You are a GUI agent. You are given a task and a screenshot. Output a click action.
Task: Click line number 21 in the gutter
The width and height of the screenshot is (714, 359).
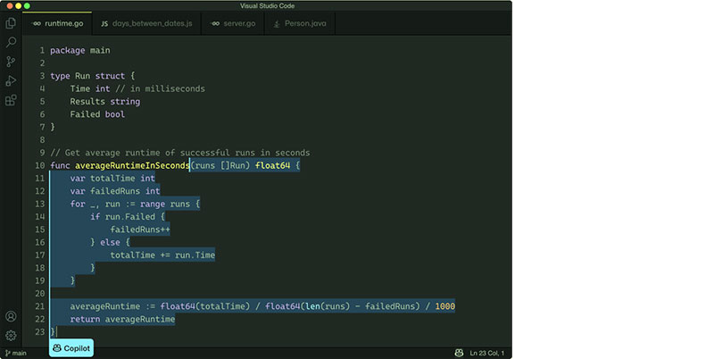[x=40, y=306]
